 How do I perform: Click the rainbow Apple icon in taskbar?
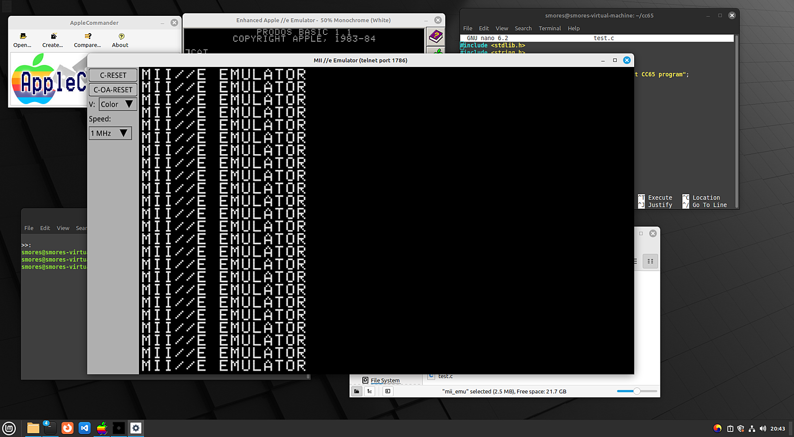pyautogui.click(x=102, y=428)
